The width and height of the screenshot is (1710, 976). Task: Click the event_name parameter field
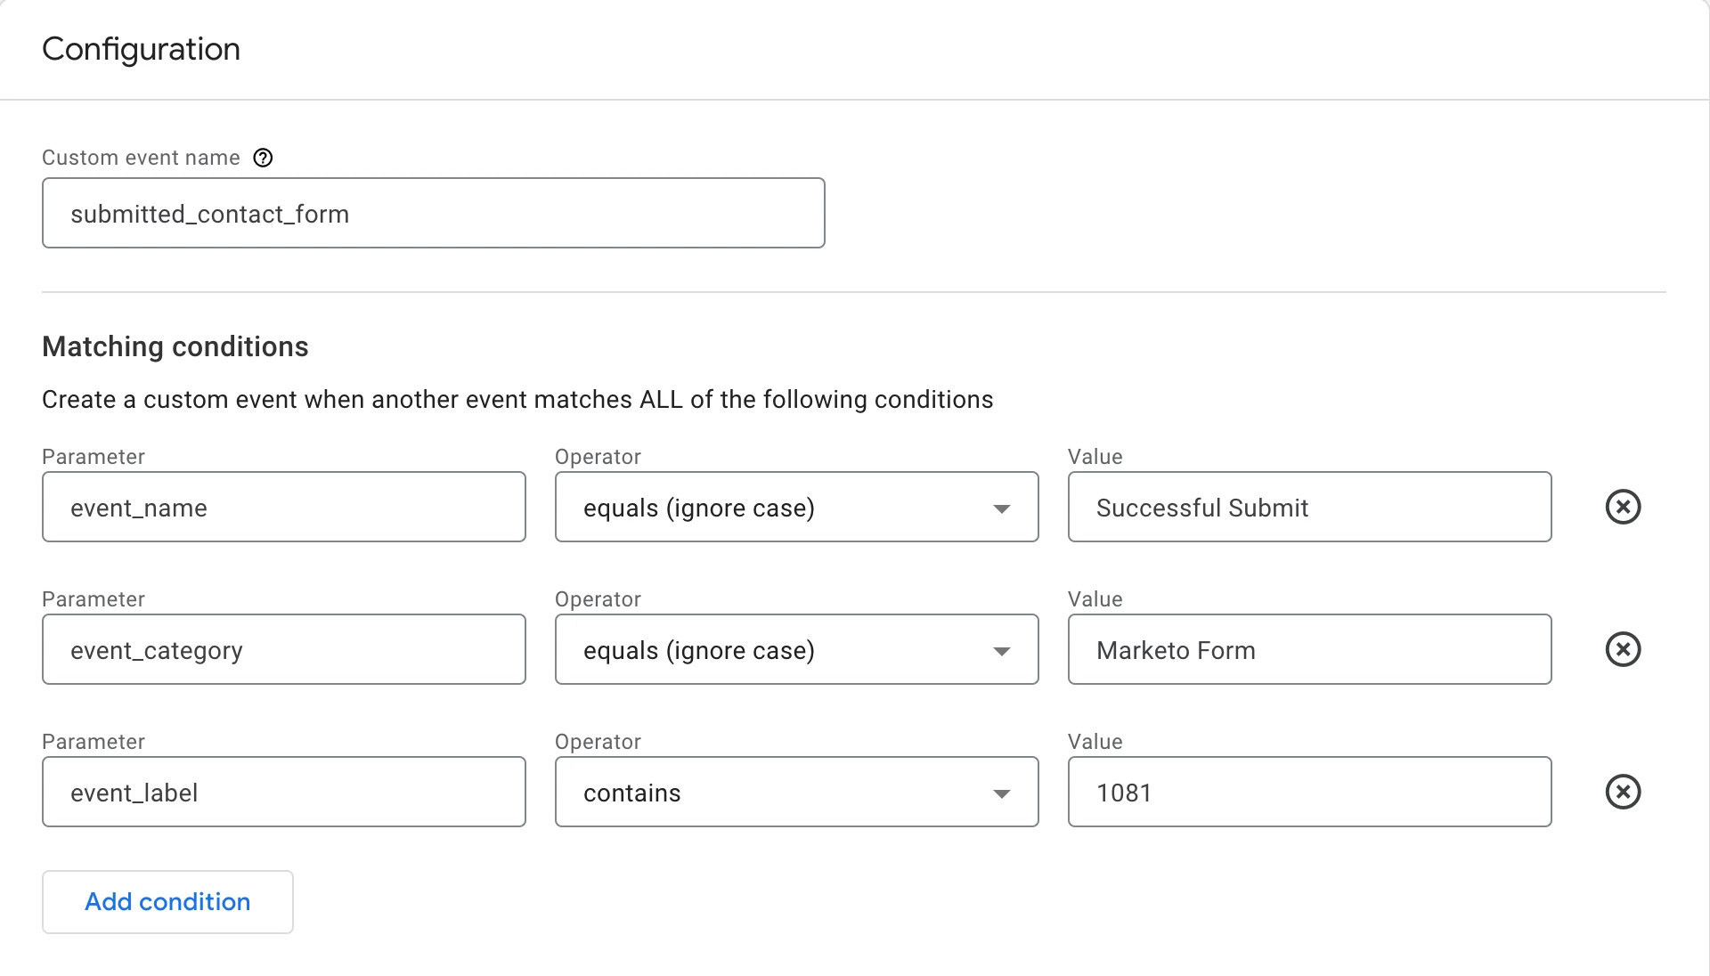click(283, 507)
